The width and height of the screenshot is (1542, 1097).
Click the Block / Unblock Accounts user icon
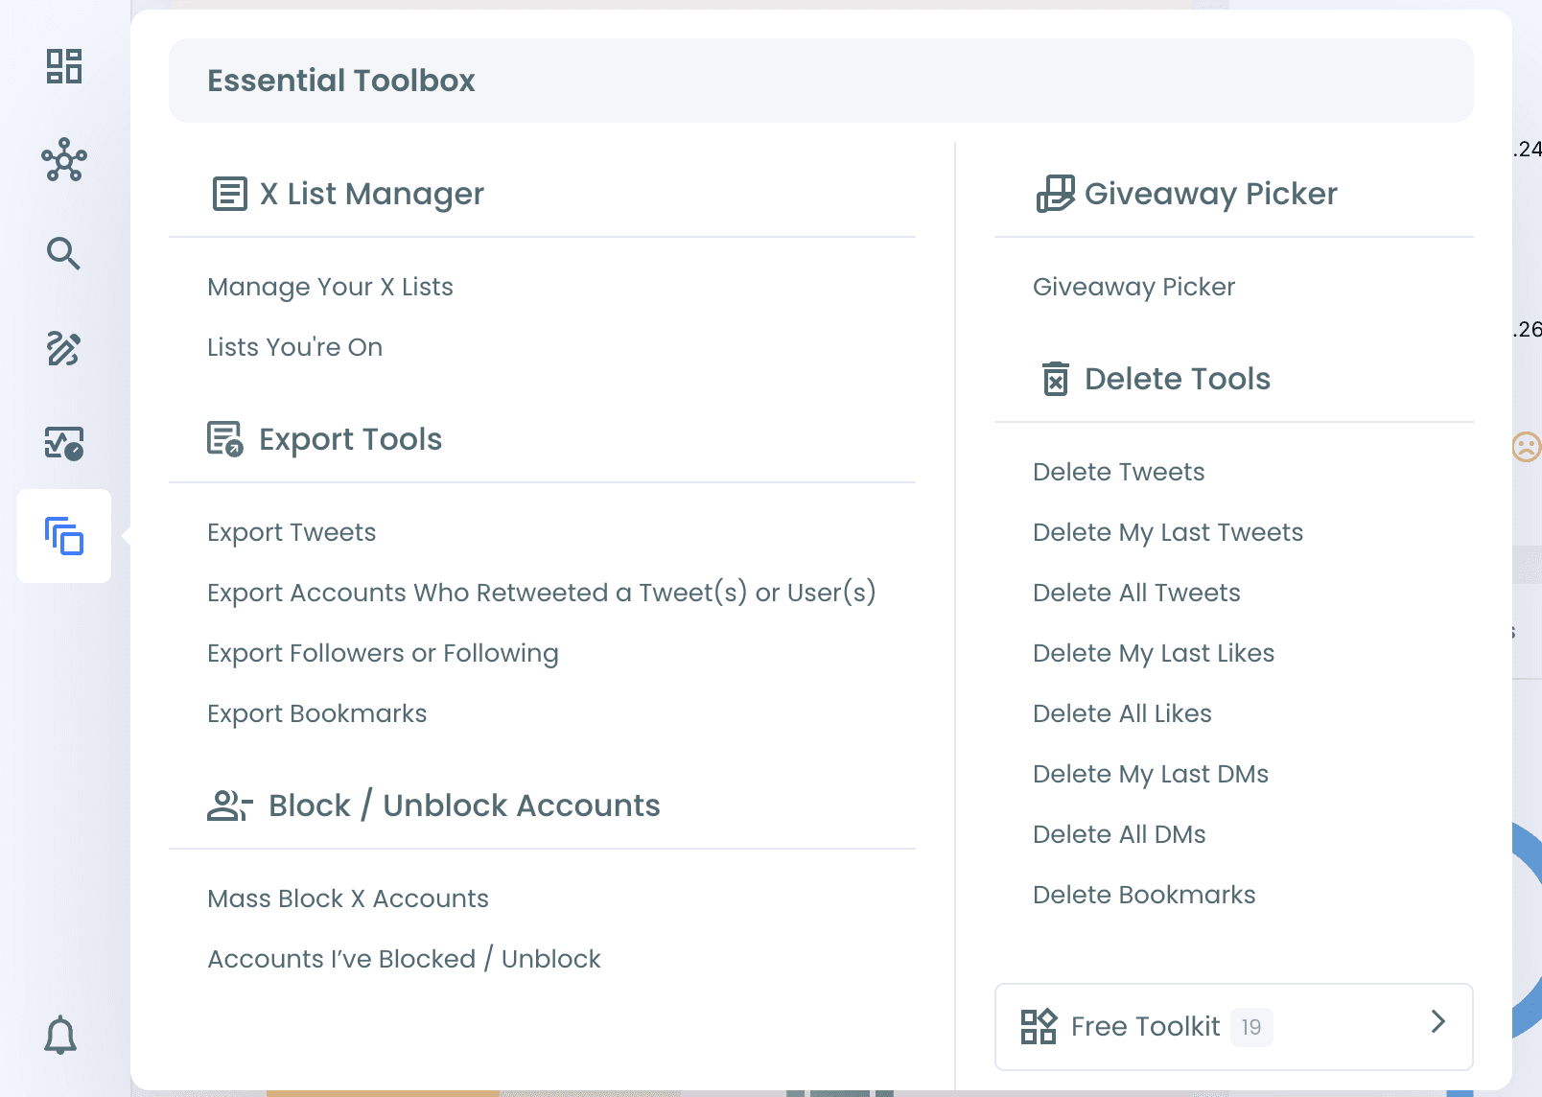(x=229, y=805)
